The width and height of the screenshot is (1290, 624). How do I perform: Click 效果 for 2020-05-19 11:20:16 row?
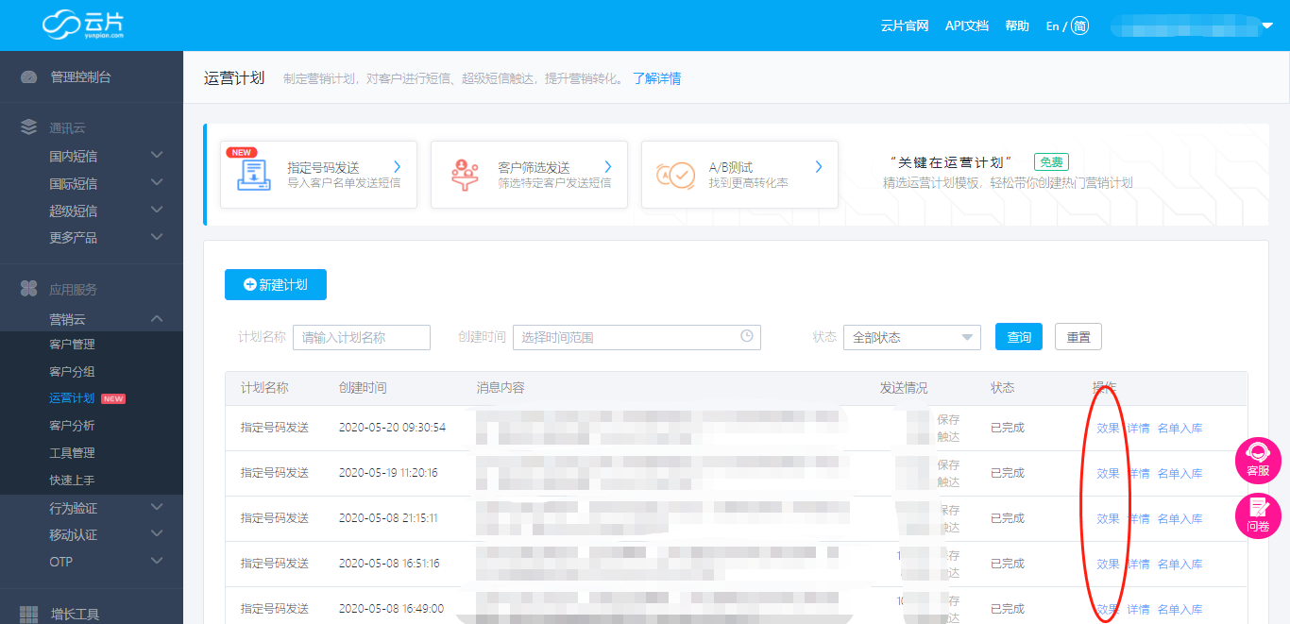point(1108,473)
